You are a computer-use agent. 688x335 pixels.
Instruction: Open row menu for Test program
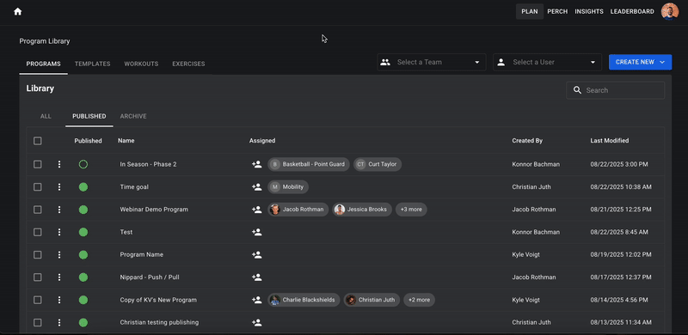59,233
